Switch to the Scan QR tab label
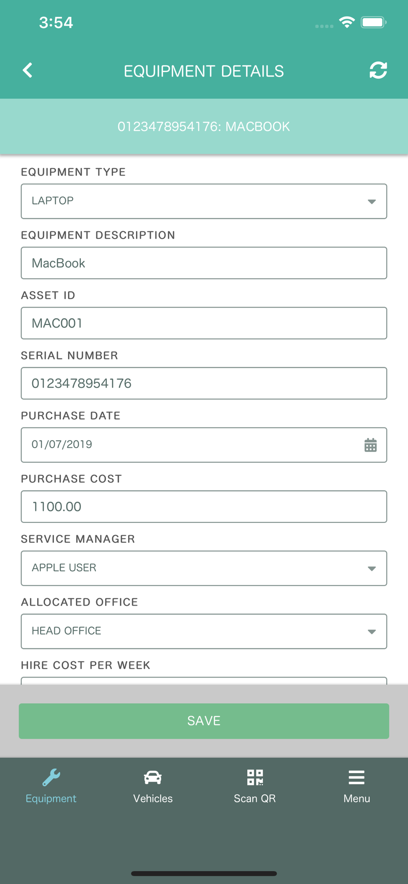 [x=255, y=798]
